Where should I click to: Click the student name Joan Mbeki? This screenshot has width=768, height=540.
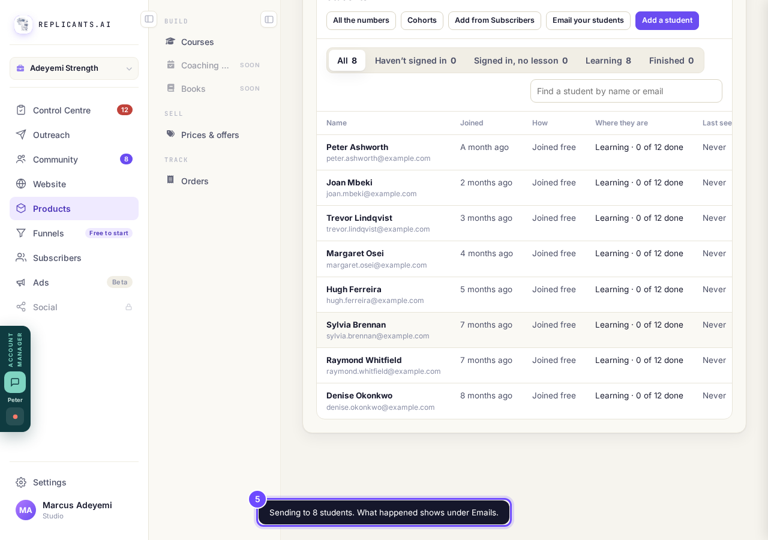click(349, 182)
